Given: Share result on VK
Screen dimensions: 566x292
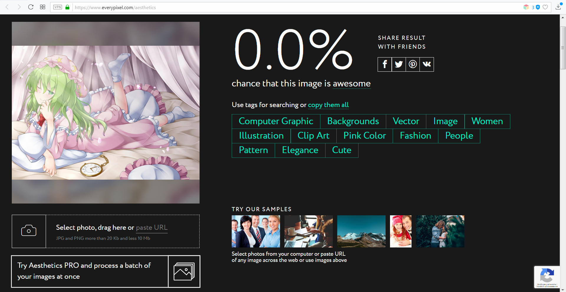Looking at the screenshot, I should [x=427, y=64].
